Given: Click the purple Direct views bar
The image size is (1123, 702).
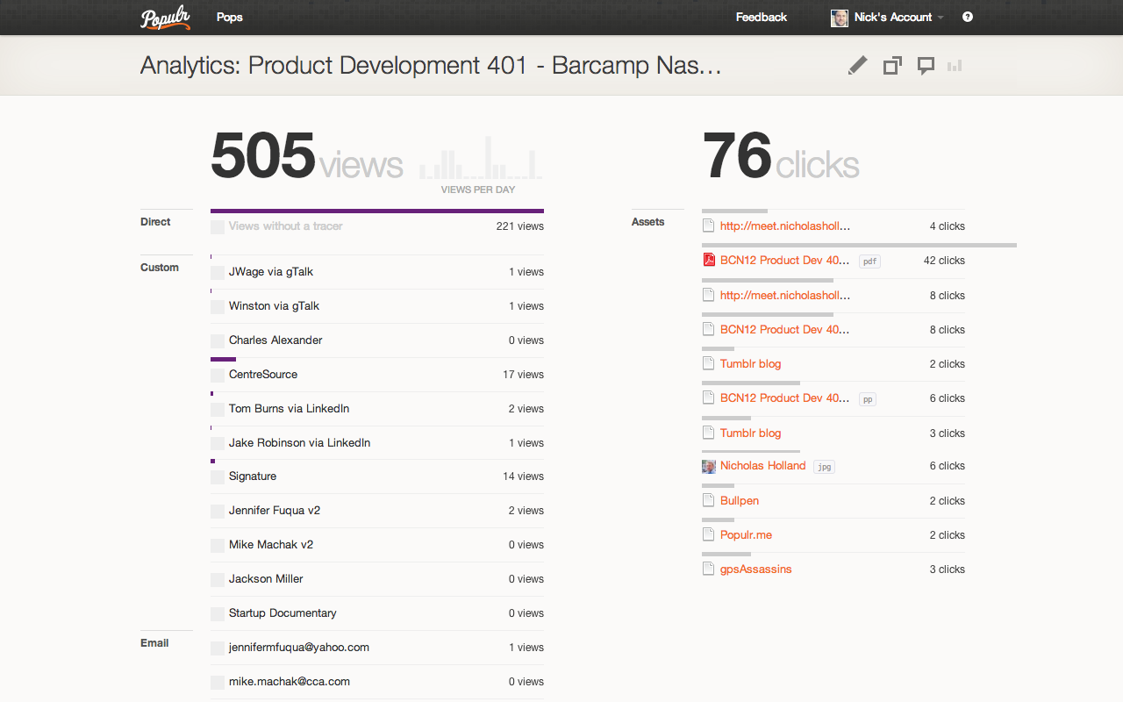Looking at the screenshot, I should 377,211.
